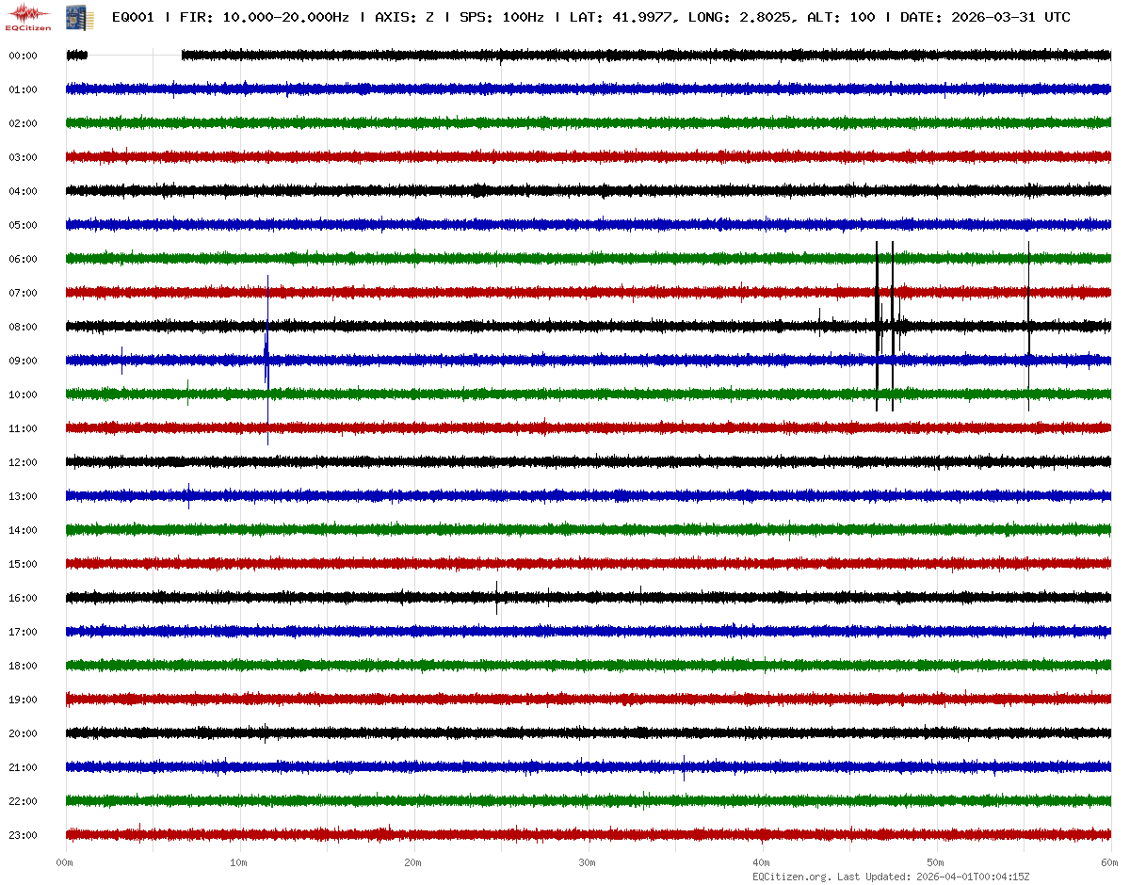Screen dimensions: 1130x885
Task: Click the 30m time axis marker
Action: coord(588,862)
